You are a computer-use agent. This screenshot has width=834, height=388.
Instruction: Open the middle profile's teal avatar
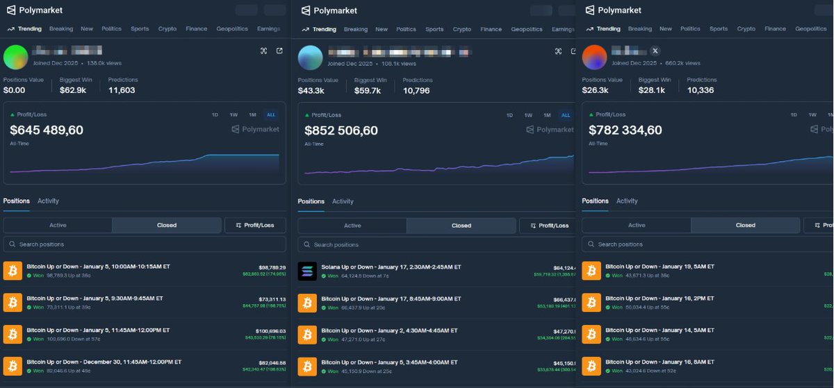pos(310,57)
